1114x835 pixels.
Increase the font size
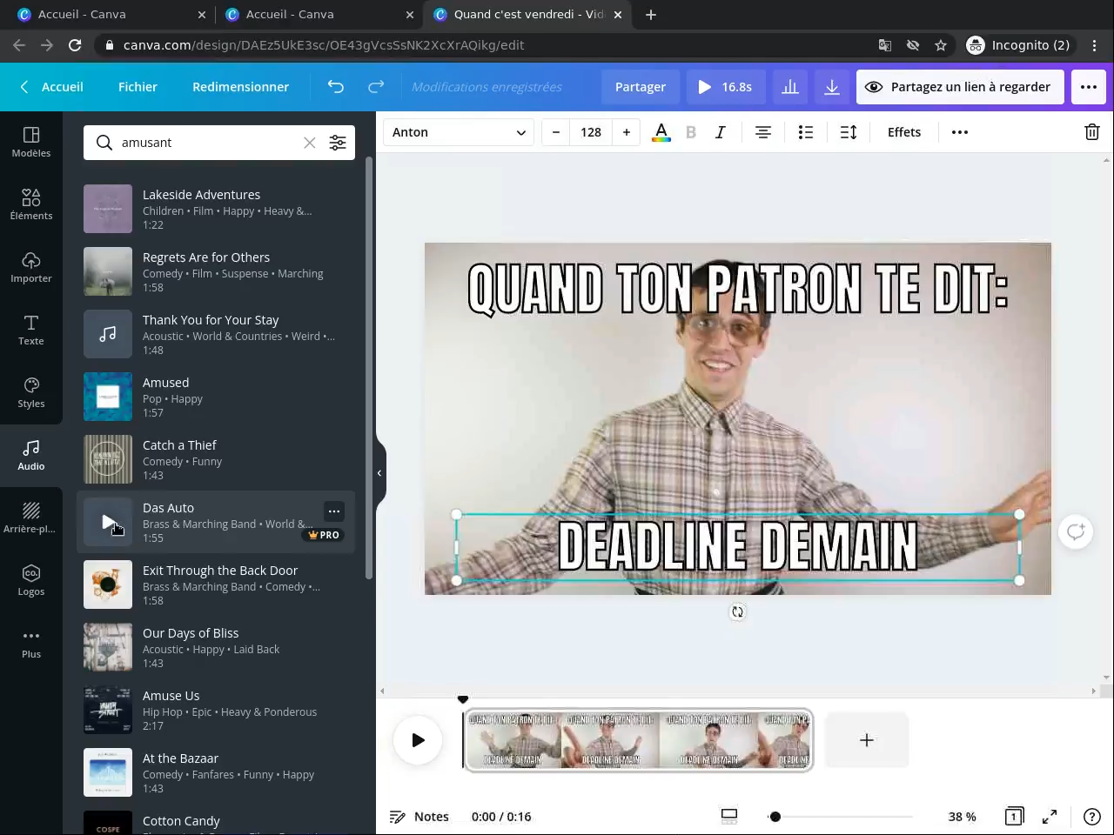(x=627, y=132)
